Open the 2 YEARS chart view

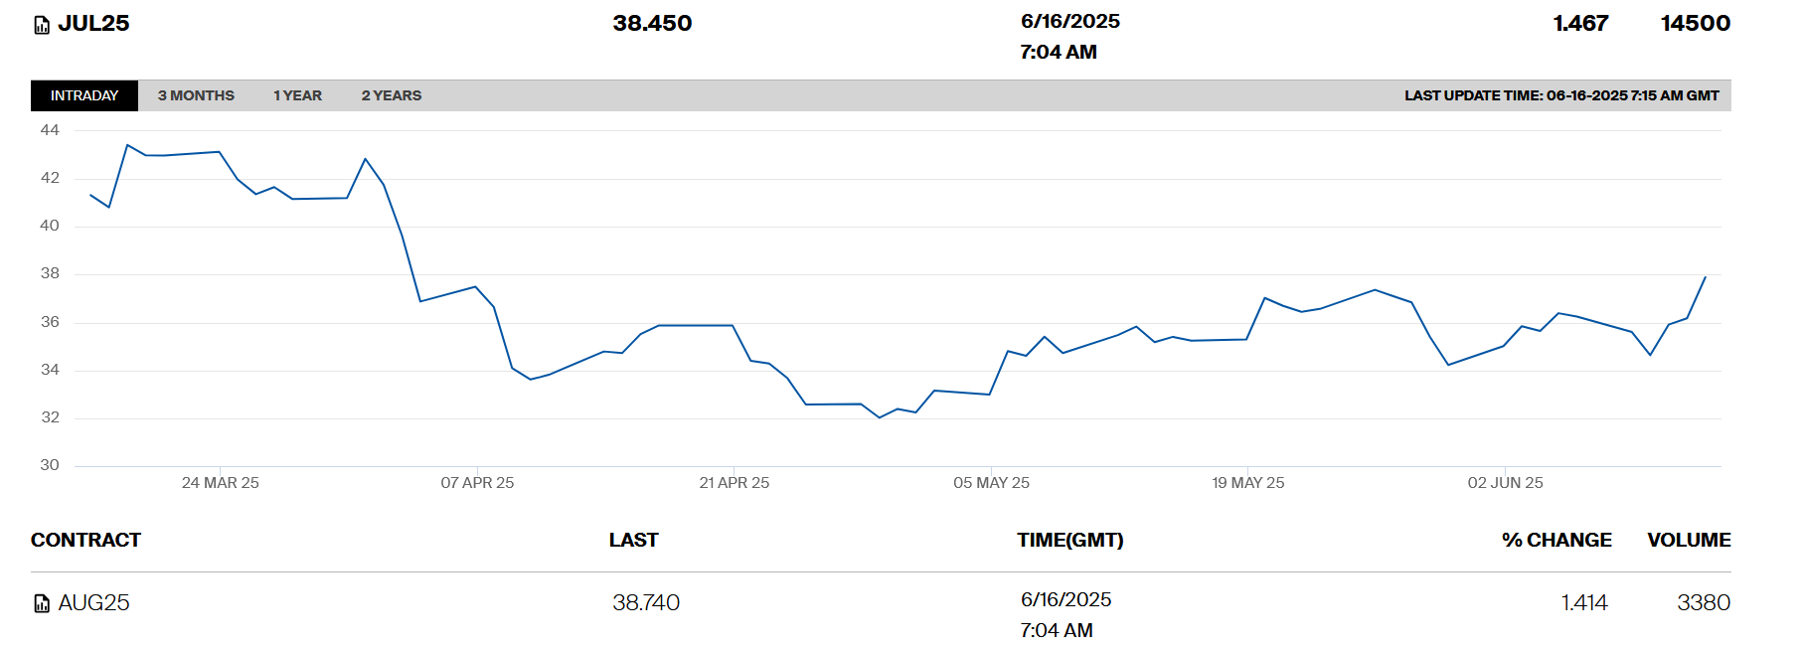coord(391,95)
